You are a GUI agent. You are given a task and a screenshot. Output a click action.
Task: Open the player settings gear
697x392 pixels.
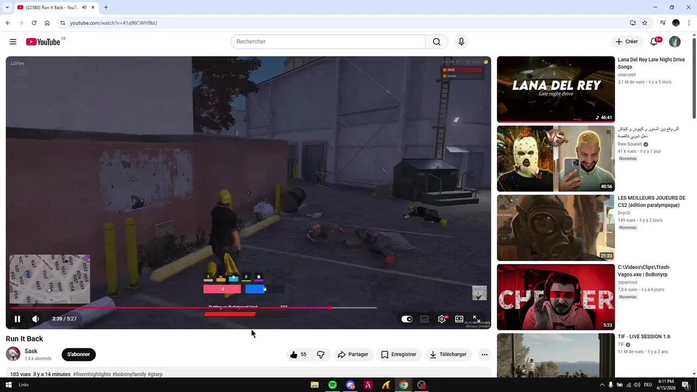[442, 319]
